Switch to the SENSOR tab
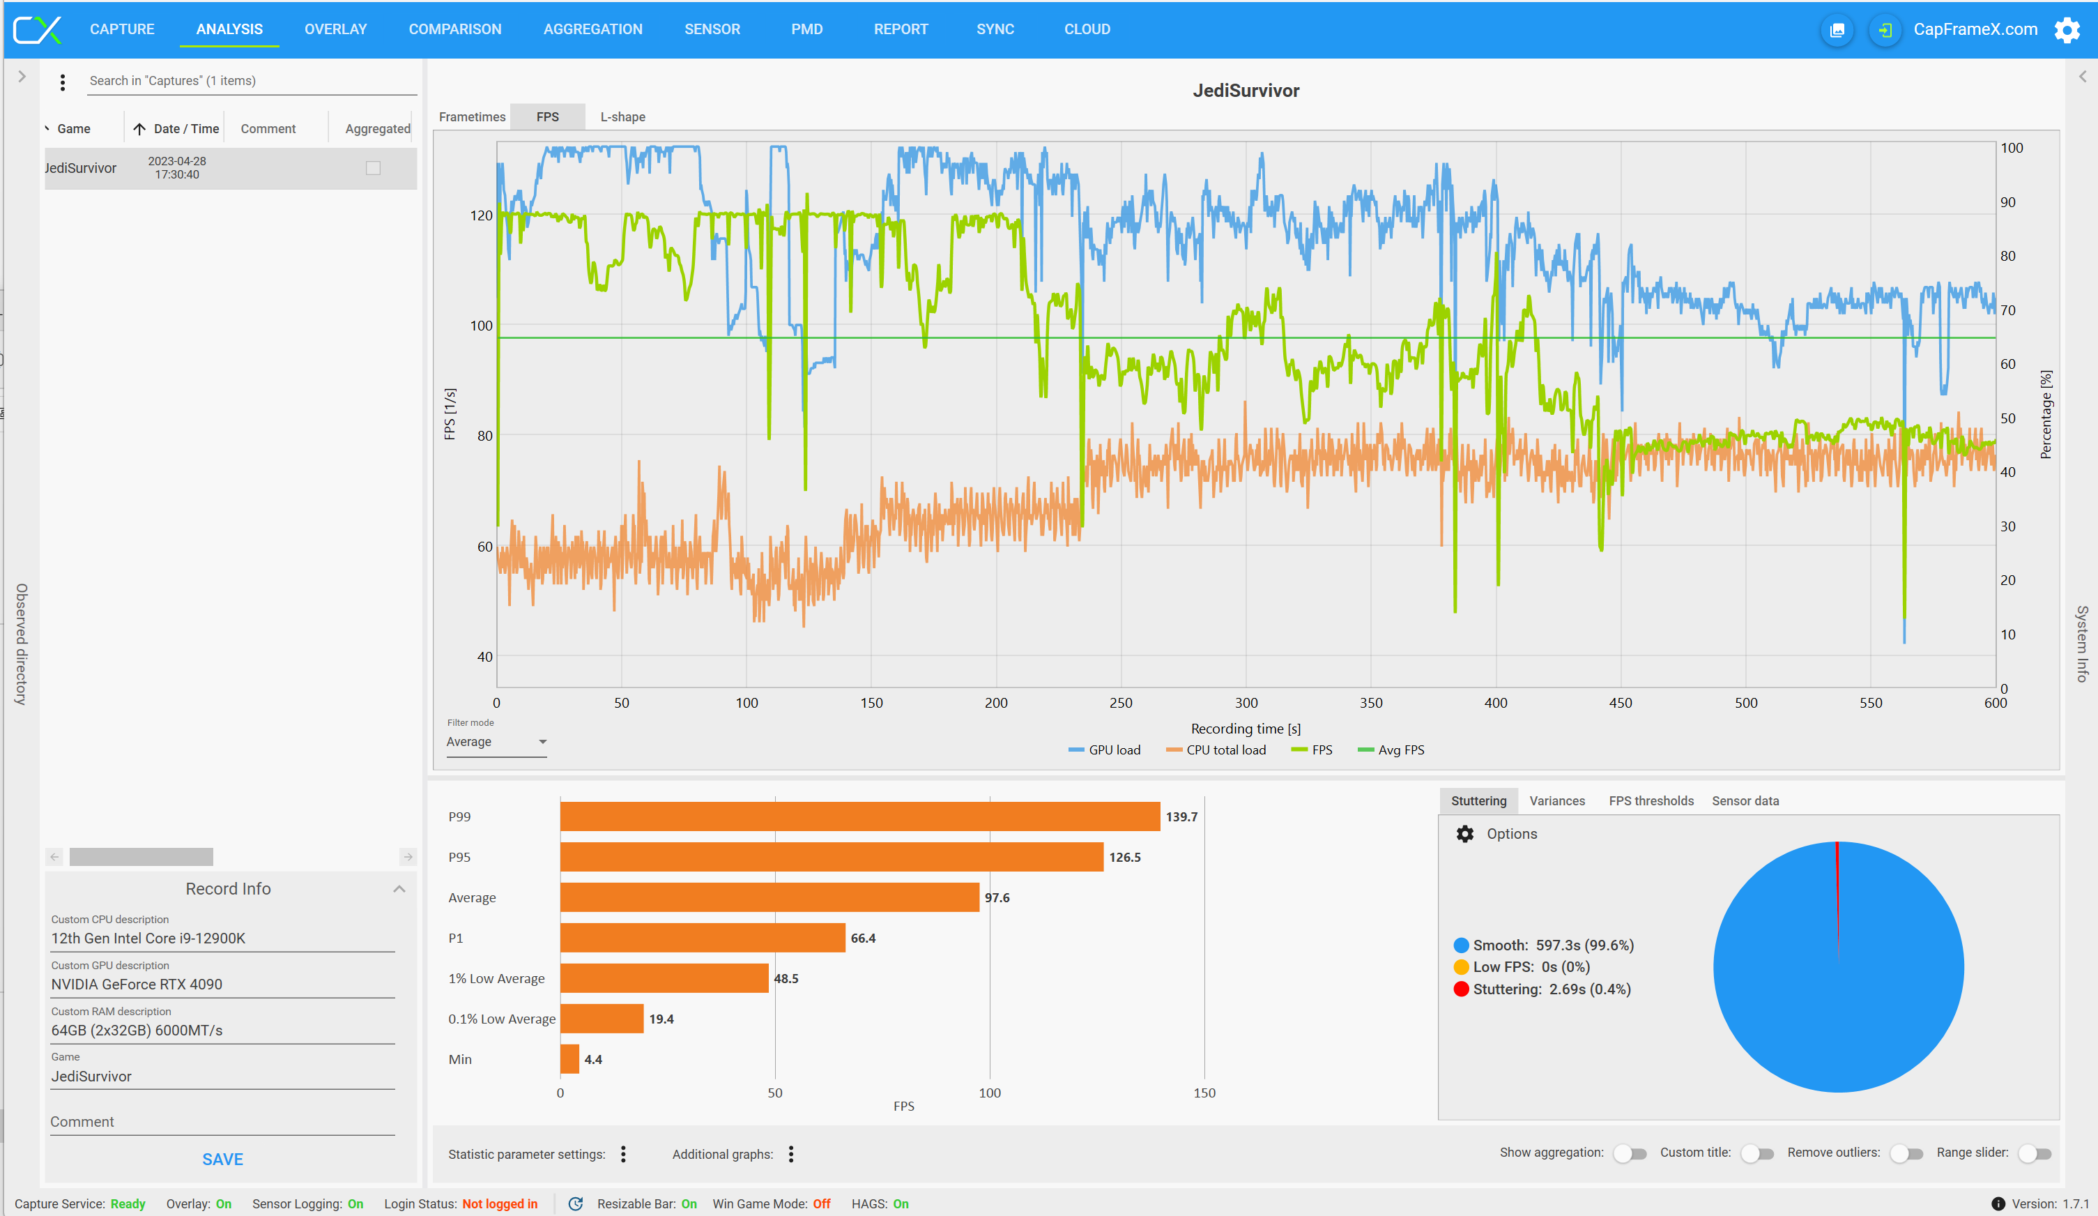Image resolution: width=2098 pixels, height=1216 pixels. tap(712, 29)
